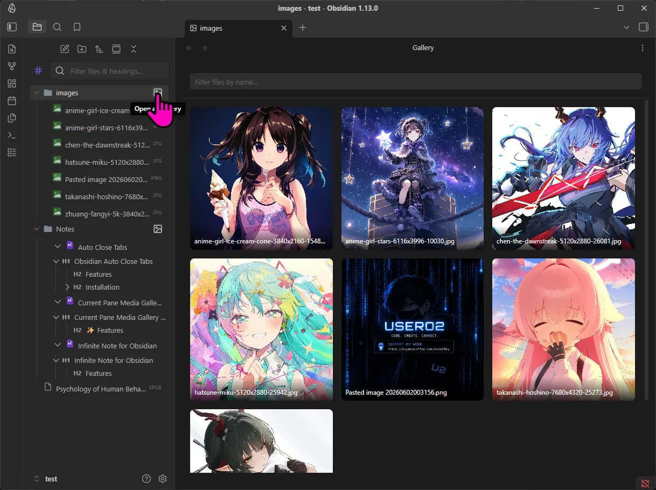Change sort order in file explorer
The width and height of the screenshot is (656, 490).
point(99,49)
